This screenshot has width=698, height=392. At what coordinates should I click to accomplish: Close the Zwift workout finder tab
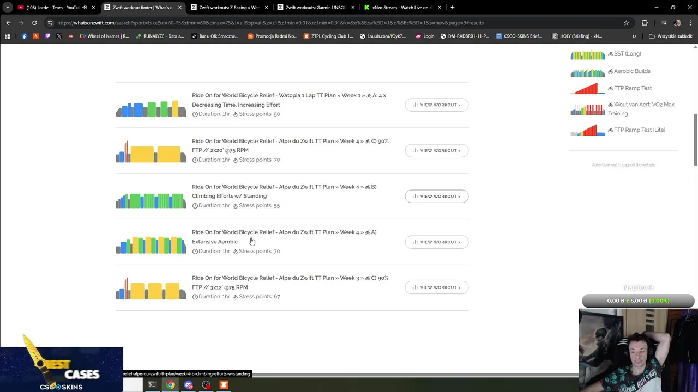[x=180, y=8]
